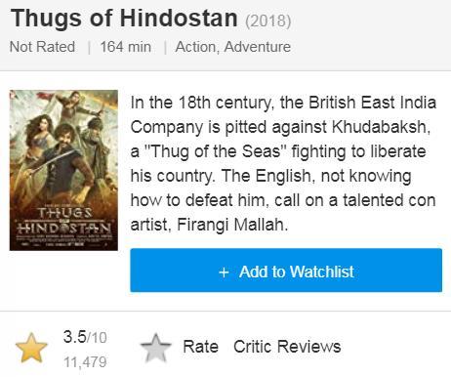Click the HINDOSTAN logo text on the poster

pyautogui.click(x=63, y=228)
